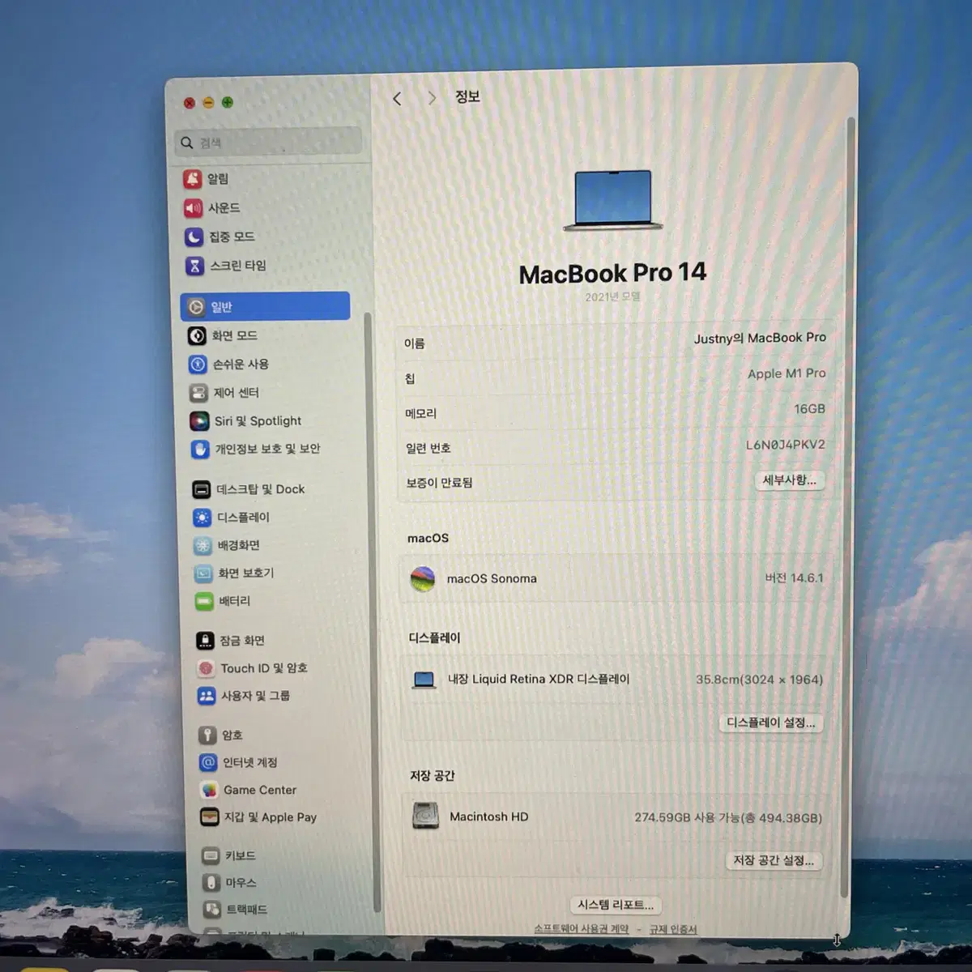Screen dimensions: 972x972
Task: Click the 메모리 row label
Action: pyautogui.click(x=420, y=413)
